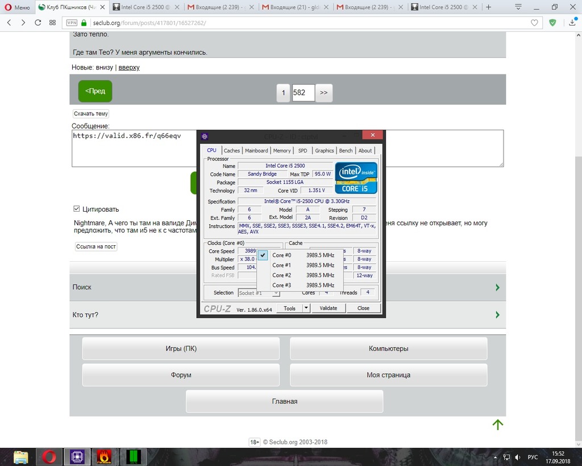This screenshot has height=466, width=582.
Task: Jump to forum page 1
Action: pos(283,93)
